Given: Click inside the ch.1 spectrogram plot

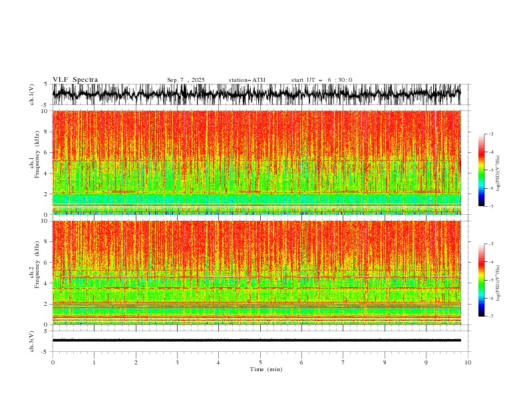Looking at the screenshot, I should point(256,162).
